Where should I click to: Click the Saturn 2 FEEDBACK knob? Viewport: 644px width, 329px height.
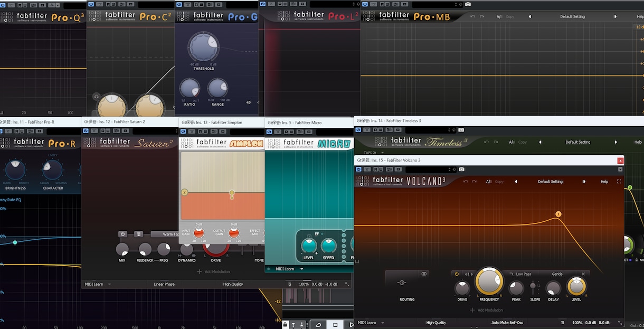[145, 249]
